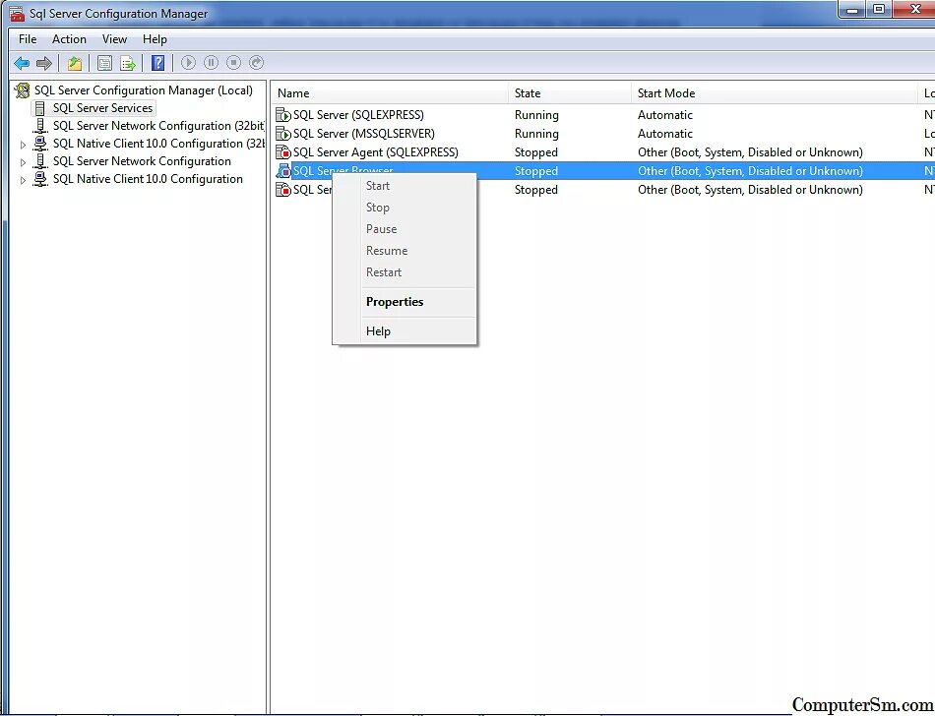The image size is (935, 716).
Task: Click the SQL Native Client 10.0 Configuration (32bit) icon
Action: (x=40, y=144)
